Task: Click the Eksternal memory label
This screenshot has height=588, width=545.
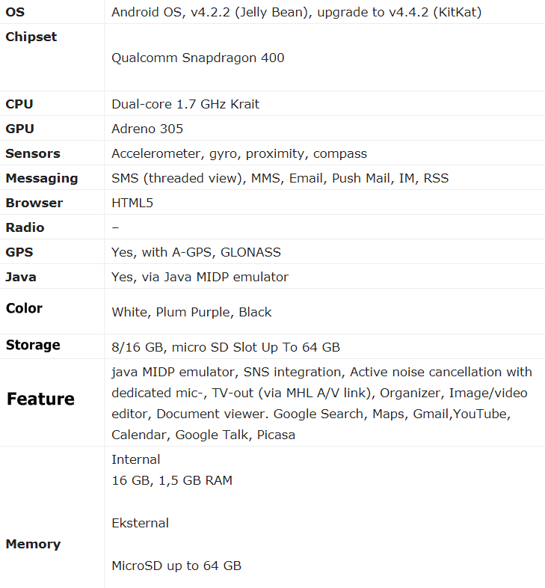Action: pyautogui.click(x=141, y=523)
